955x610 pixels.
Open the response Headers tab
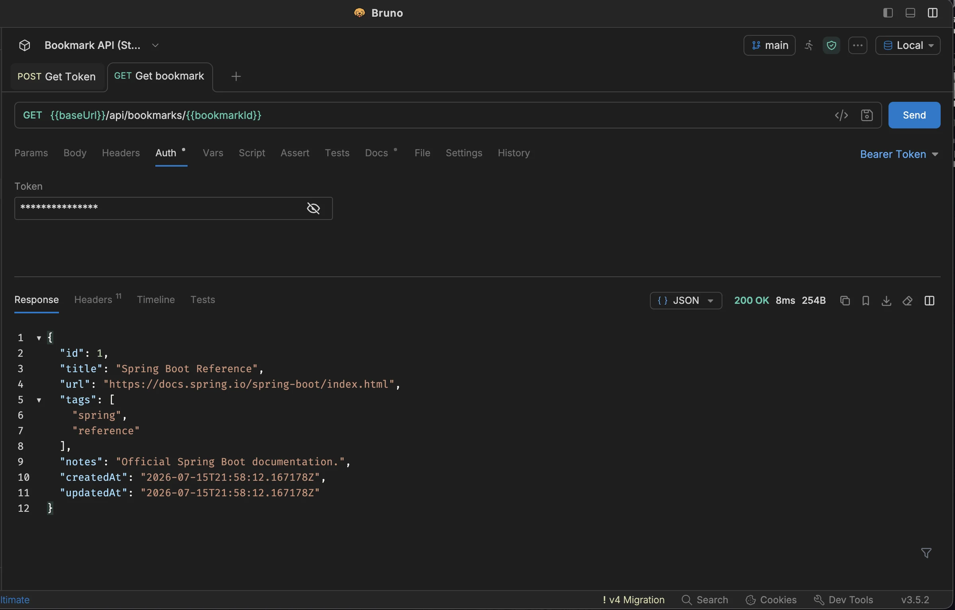click(x=98, y=300)
